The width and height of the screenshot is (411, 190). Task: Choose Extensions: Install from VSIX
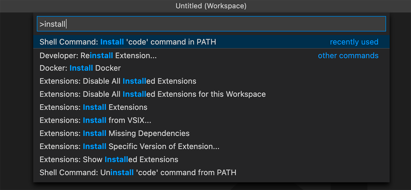(x=211, y=120)
